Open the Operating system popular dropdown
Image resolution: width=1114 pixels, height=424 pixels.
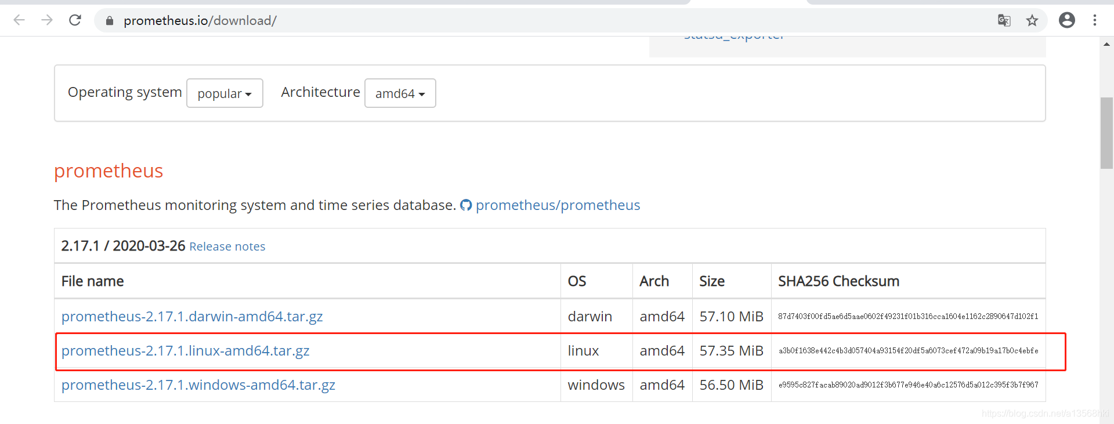225,93
